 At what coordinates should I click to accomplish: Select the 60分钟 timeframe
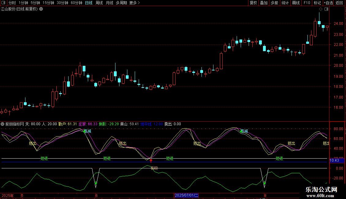[x=76, y=3]
